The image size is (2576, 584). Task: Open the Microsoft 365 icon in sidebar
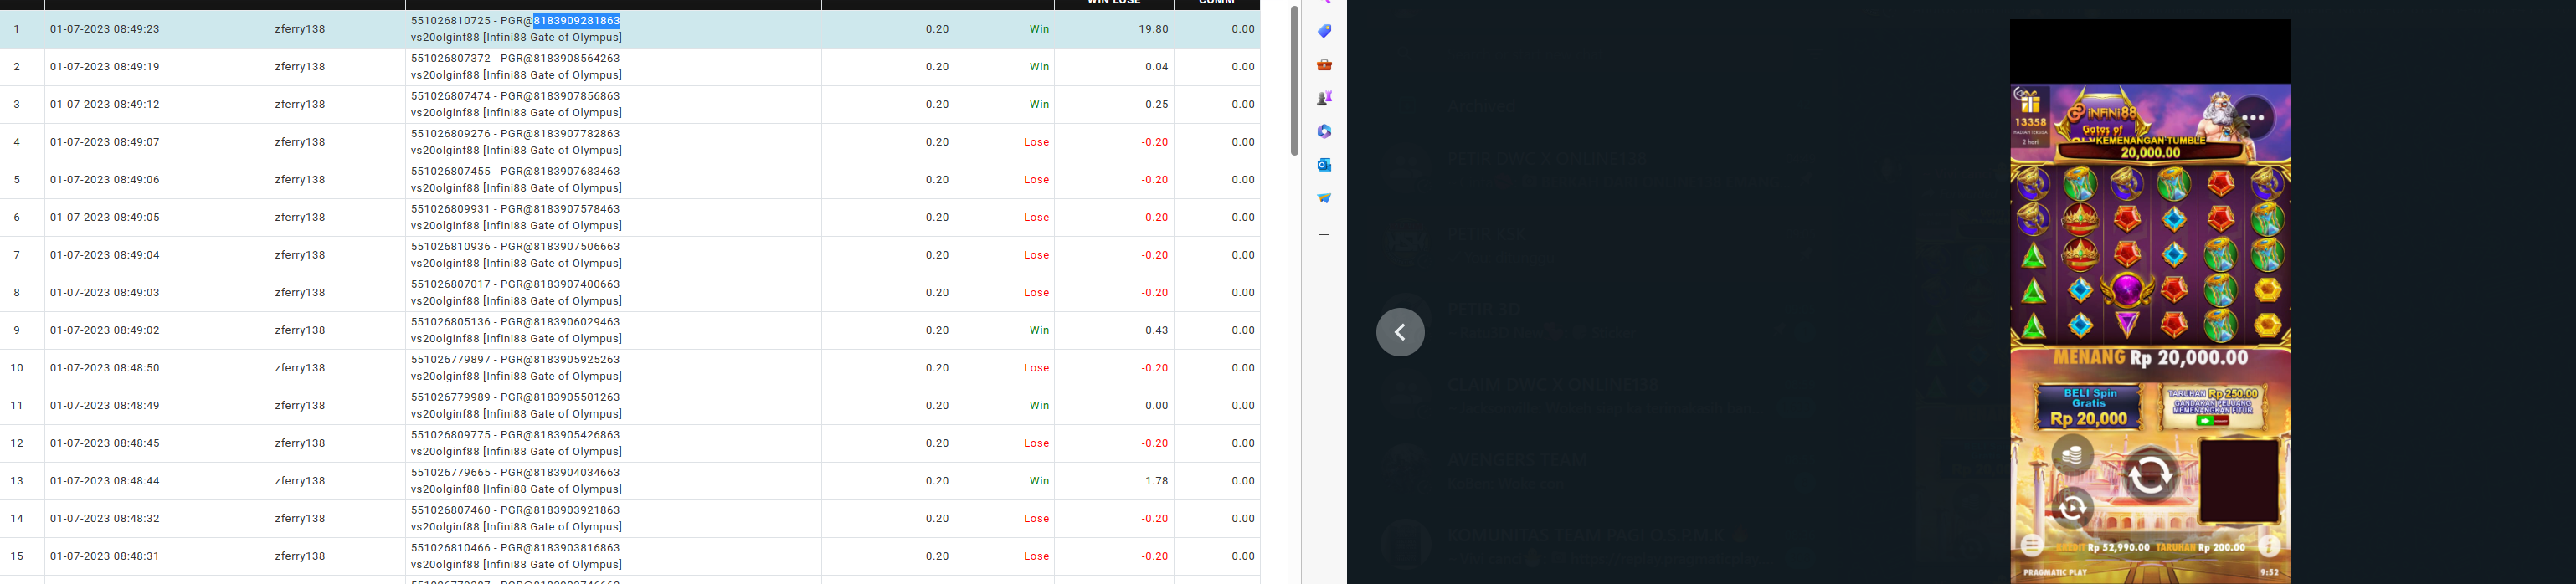(1324, 131)
